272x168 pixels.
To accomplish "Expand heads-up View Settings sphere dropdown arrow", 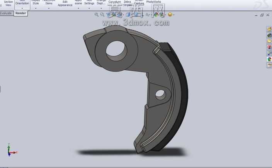I will (173, 15).
